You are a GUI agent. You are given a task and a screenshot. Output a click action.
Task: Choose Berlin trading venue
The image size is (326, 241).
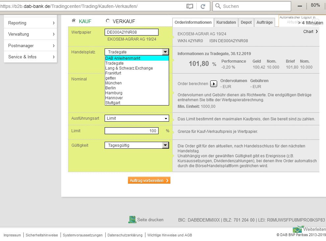pos(137,88)
